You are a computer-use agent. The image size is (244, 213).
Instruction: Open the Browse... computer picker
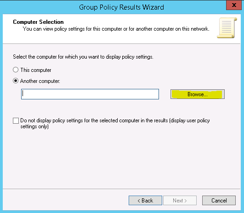(198, 94)
